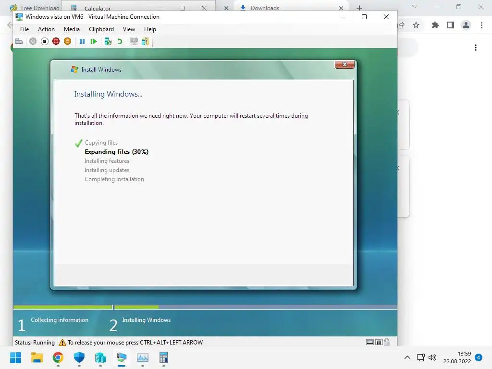Open Hyper-V Manager from the taskbar
This screenshot has width=492, height=369.
coord(100,357)
